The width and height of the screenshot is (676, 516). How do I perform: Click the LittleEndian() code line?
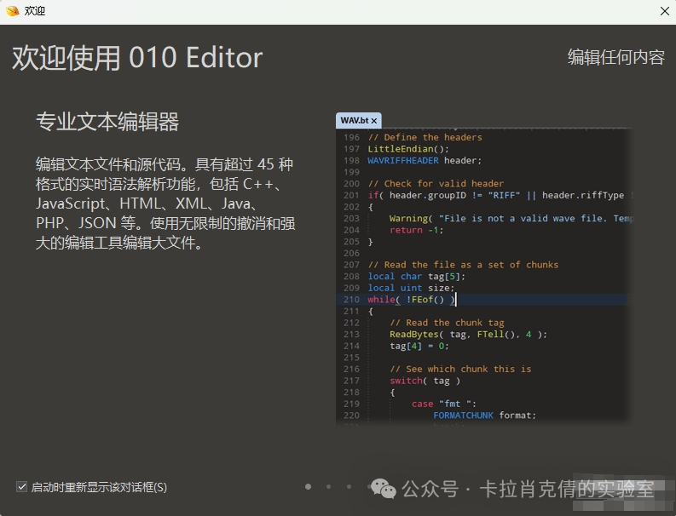(408, 149)
